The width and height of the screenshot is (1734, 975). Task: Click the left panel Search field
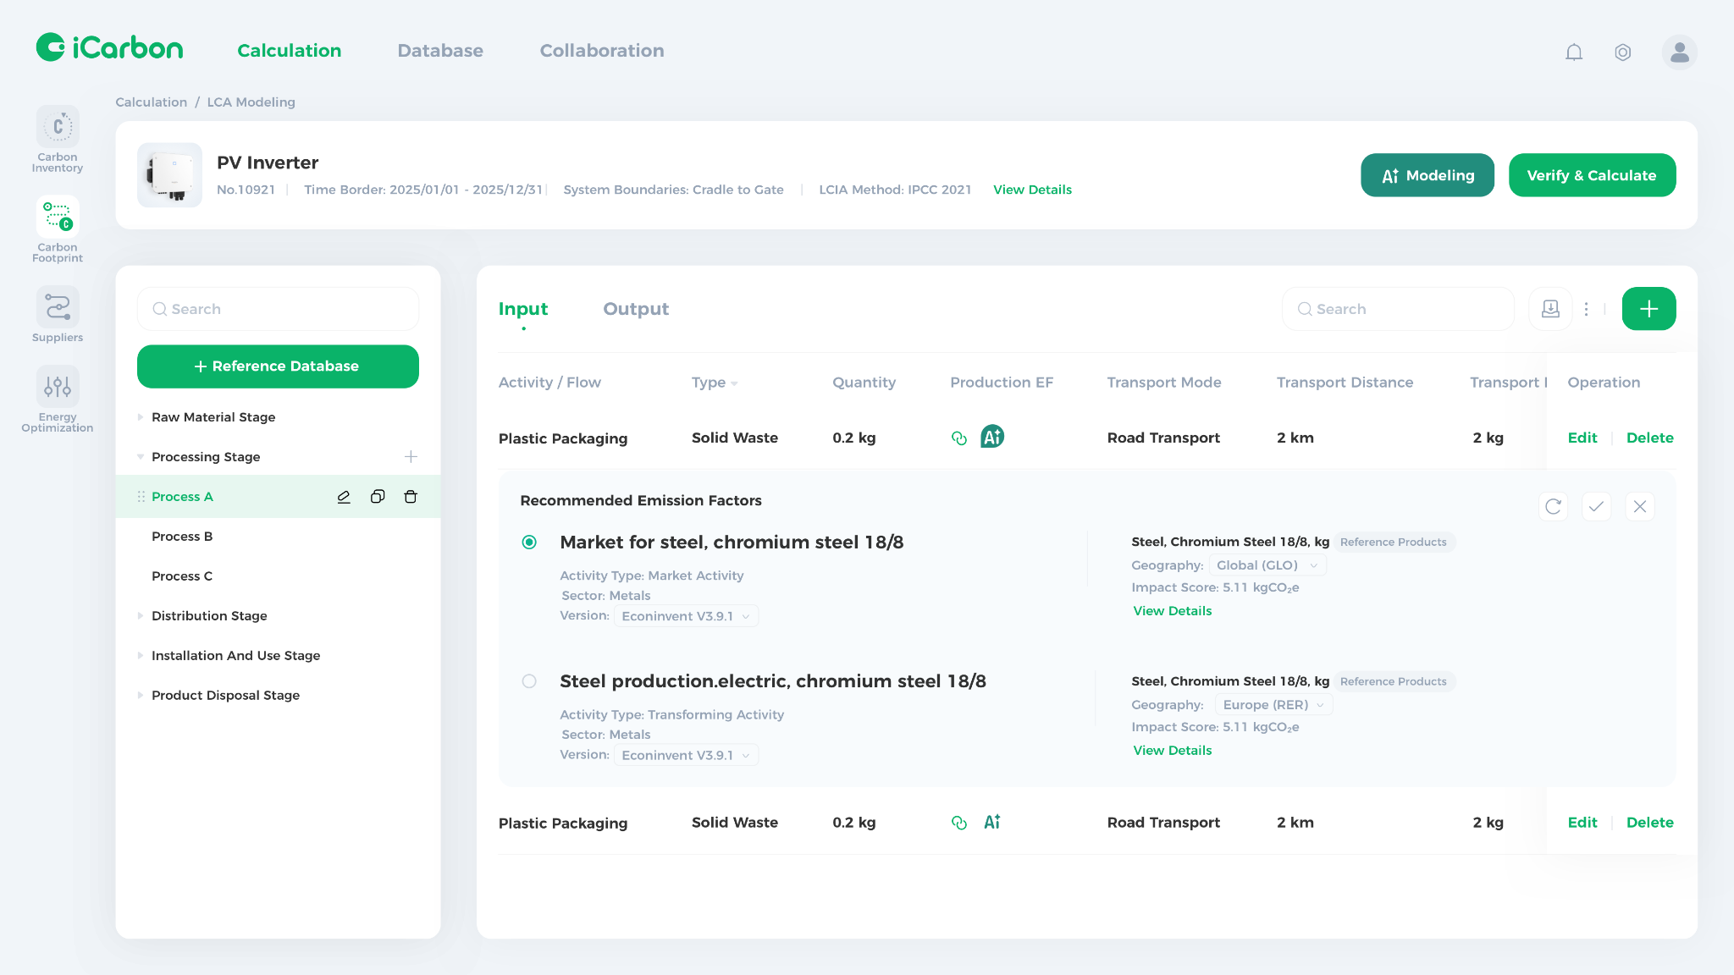click(x=278, y=309)
